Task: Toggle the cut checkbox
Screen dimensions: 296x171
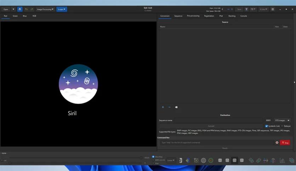Action: (x=2, y=160)
